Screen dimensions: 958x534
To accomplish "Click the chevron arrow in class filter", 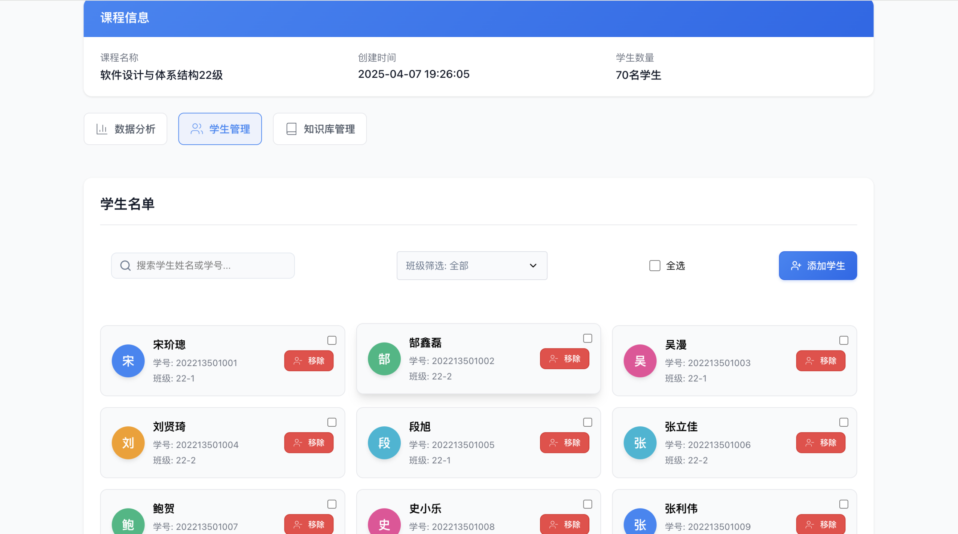I will point(533,266).
